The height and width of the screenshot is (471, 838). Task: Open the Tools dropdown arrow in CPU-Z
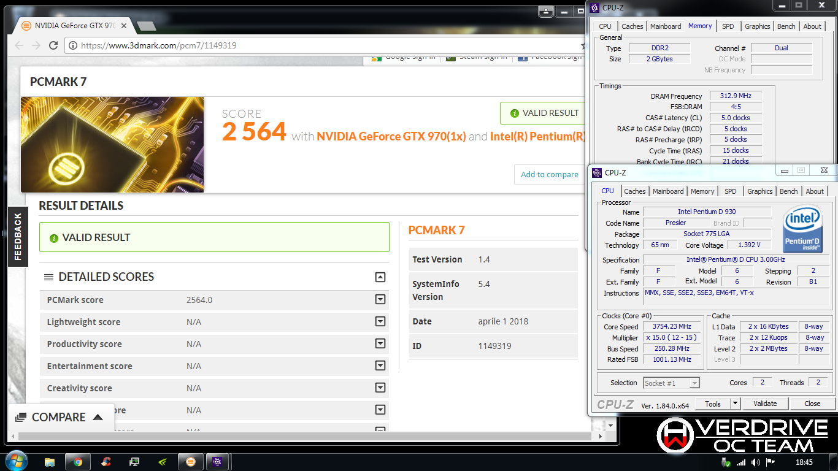pos(735,404)
